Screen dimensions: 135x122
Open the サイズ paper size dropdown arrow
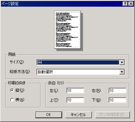122,62
